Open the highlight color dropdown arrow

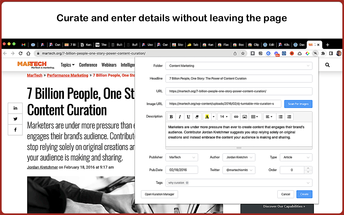pyautogui.click(x=214, y=117)
